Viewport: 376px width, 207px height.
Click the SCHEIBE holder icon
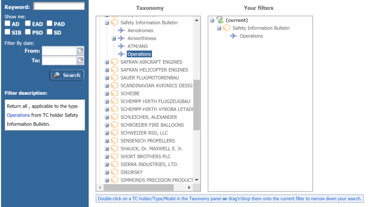tap(114, 93)
